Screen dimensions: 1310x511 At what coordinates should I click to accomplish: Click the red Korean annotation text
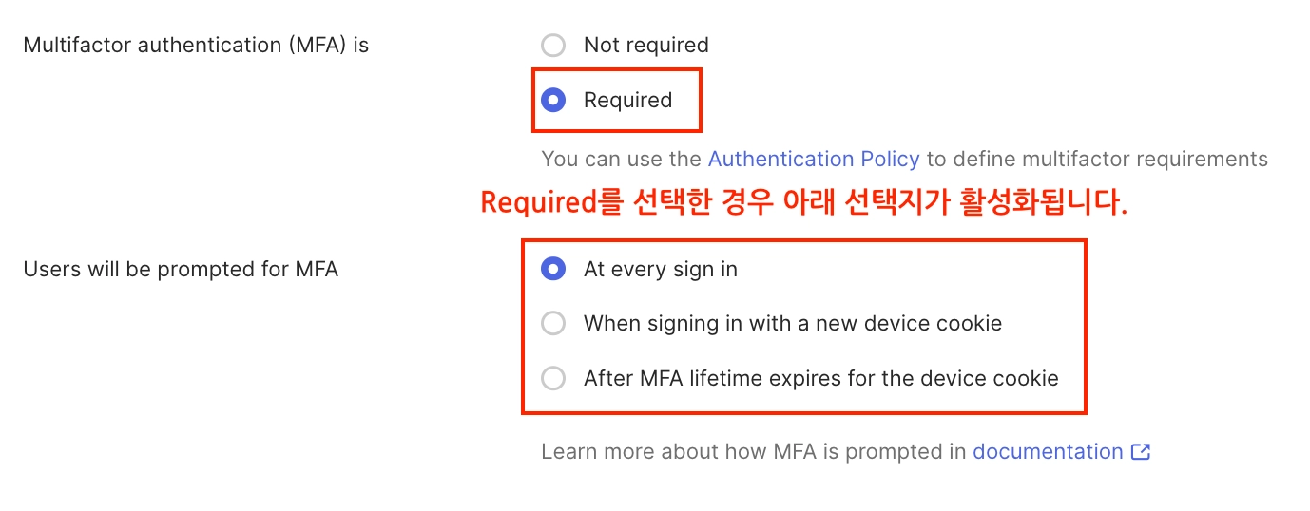pyautogui.click(x=803, y=203)
